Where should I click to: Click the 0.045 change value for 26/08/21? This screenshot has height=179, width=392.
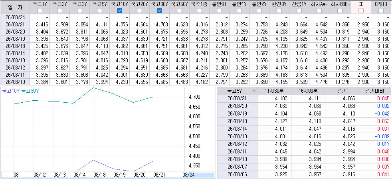pos(384,98)
